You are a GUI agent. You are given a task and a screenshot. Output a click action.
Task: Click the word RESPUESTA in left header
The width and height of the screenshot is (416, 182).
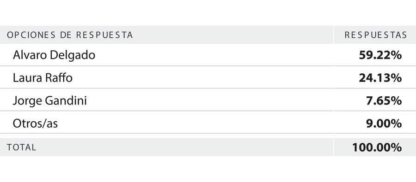[104, 35]
